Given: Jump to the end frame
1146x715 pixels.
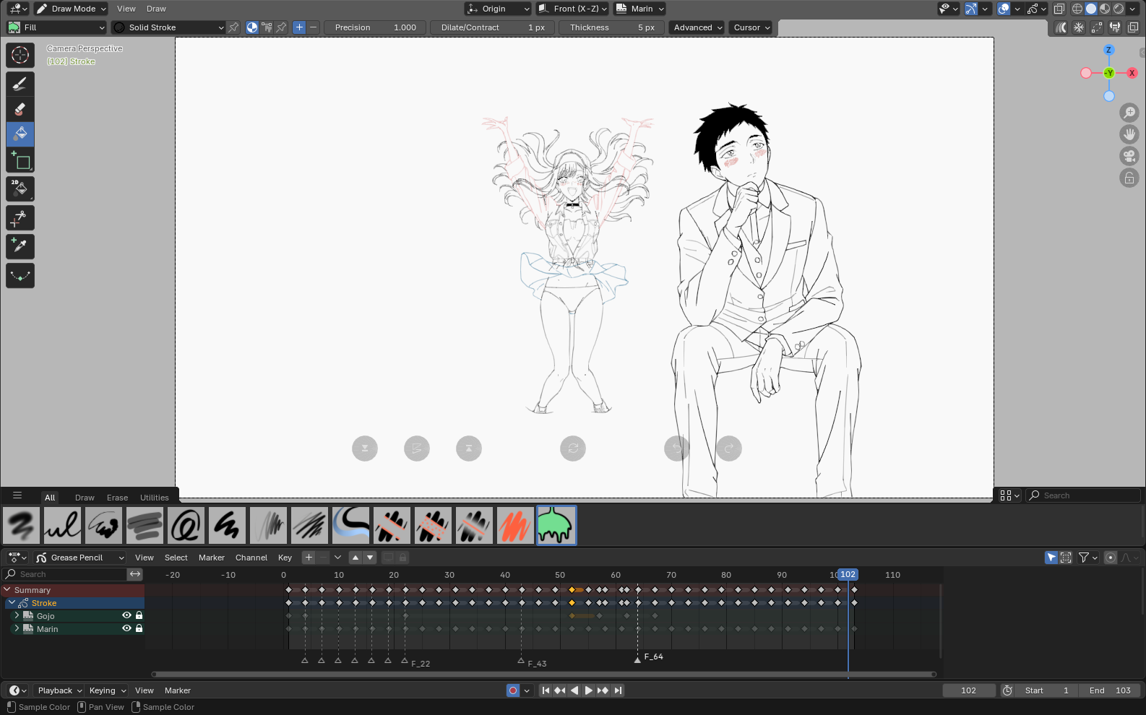Looking at the screenshot, I should [x=618, y=690].
